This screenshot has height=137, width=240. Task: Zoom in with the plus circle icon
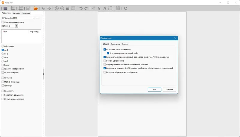(x=57, y=8)
